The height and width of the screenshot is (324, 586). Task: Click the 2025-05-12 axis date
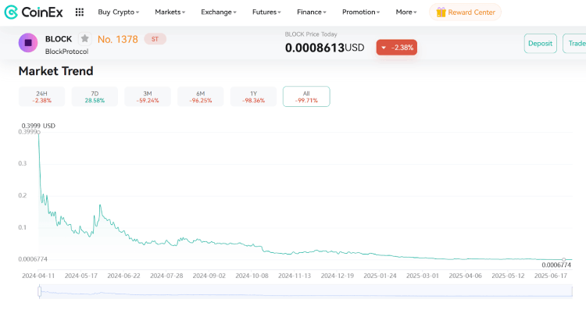point(509,276)
